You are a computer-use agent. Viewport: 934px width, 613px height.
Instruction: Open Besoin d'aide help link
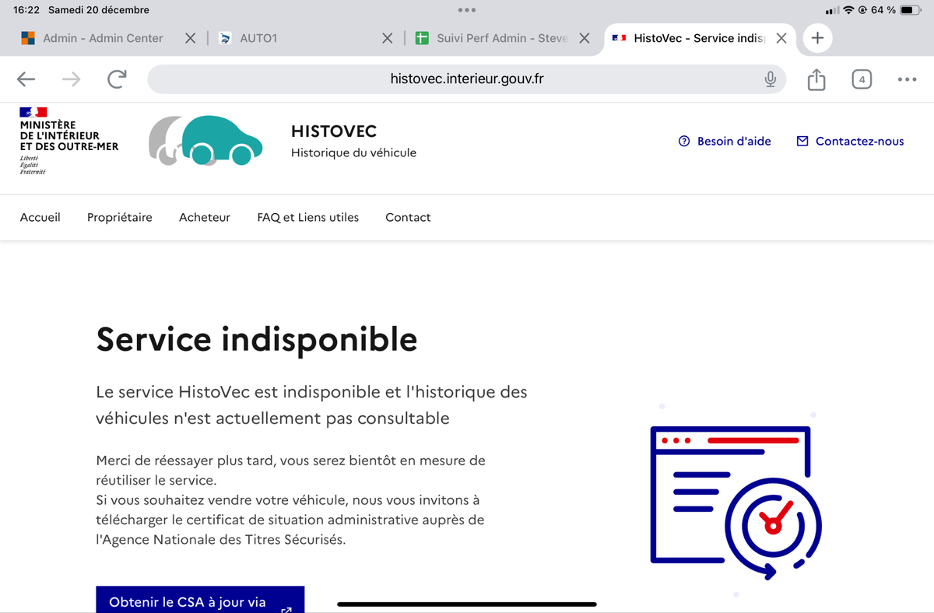coord(725,141)
